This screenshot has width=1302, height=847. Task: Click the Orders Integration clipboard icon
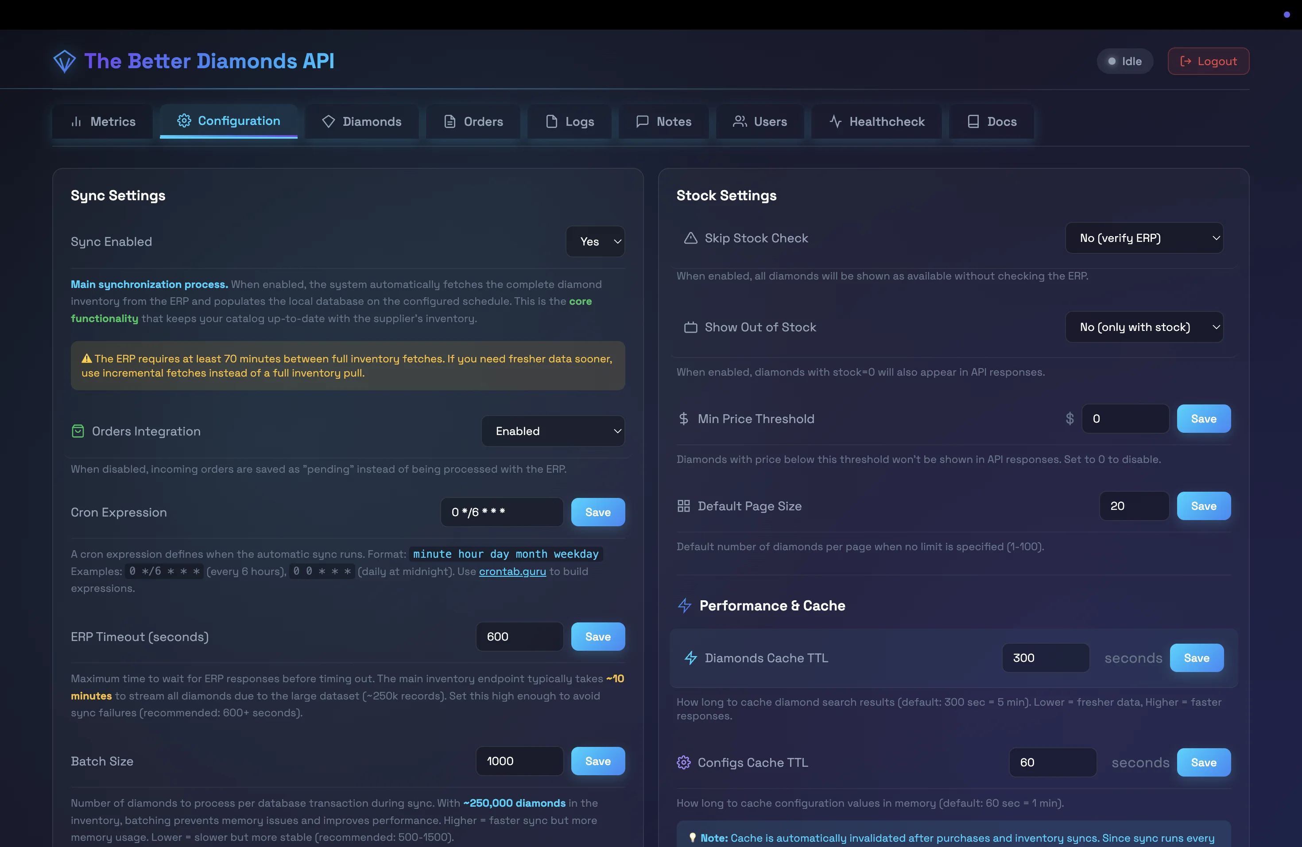pyautogui.click(x=77, y=431)
